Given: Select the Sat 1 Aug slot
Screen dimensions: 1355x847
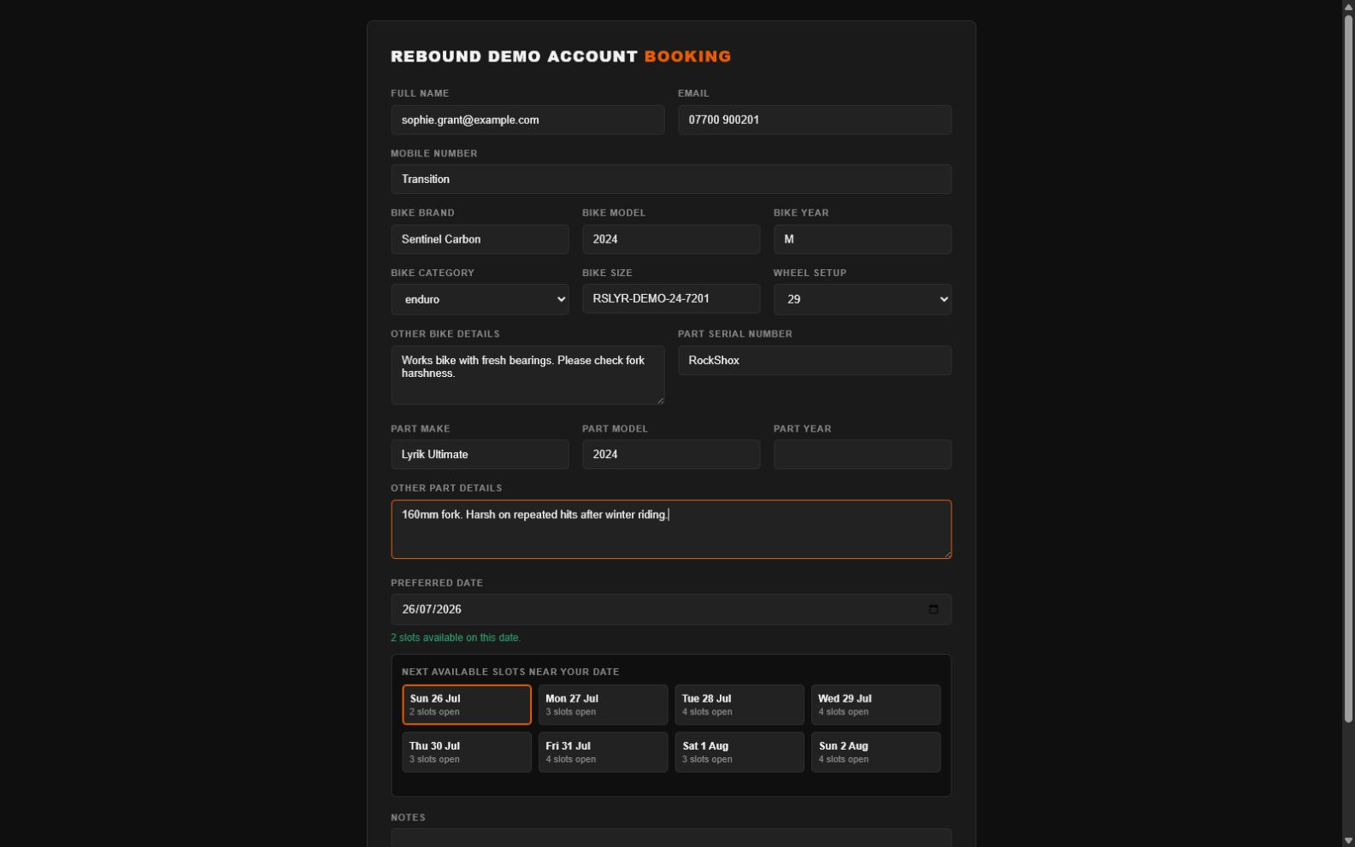Looking at the screenshot, I should 739,752.
